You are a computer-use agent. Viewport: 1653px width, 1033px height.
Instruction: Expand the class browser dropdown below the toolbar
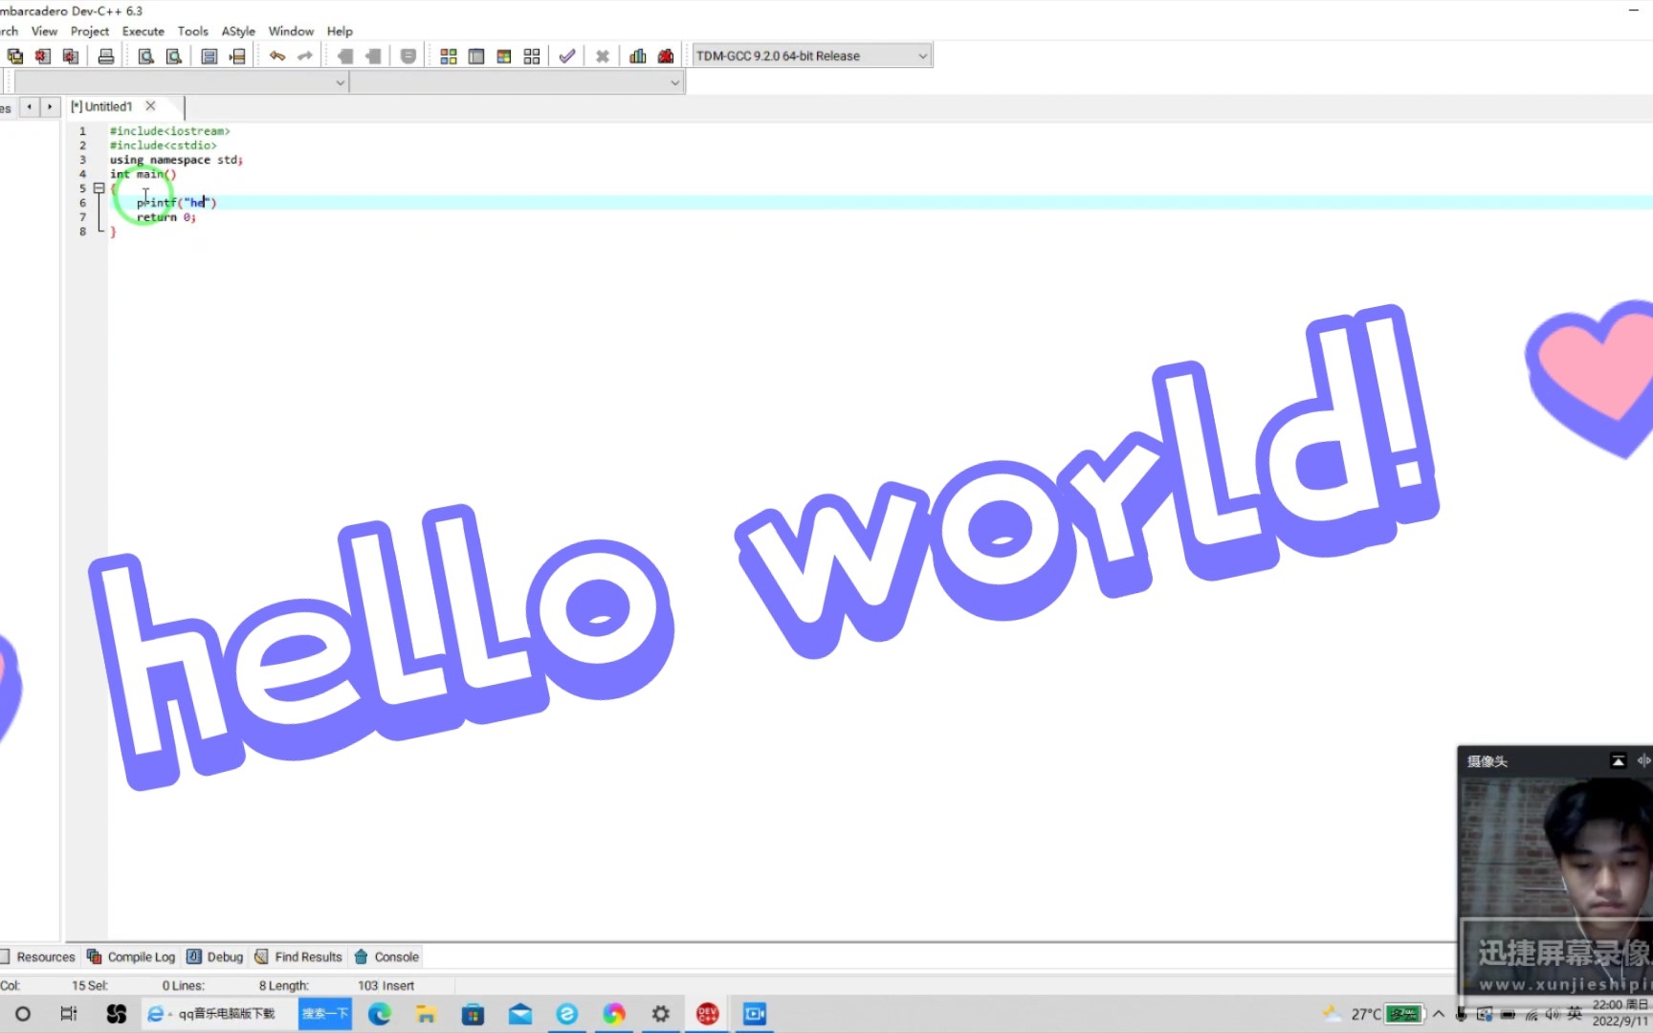(340, 82)
